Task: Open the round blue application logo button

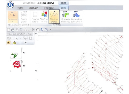Action: point(10,4)
